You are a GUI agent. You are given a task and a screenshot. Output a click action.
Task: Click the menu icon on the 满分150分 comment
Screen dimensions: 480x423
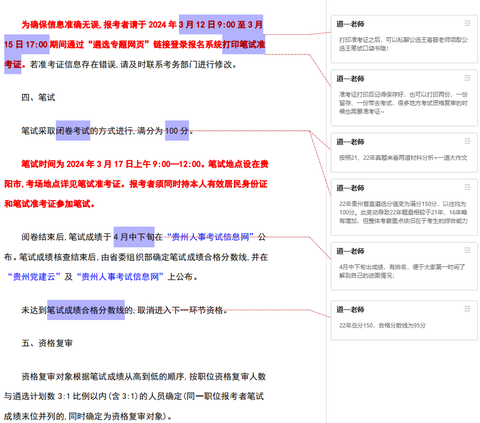pyautogui.click(x=467, y=187)
